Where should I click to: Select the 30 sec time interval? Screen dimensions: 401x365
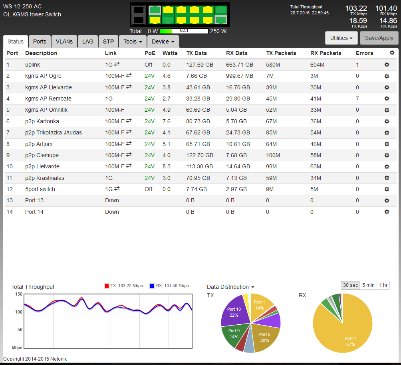(349, 285)
